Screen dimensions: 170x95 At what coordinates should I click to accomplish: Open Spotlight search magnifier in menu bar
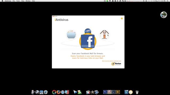point(168,1)
